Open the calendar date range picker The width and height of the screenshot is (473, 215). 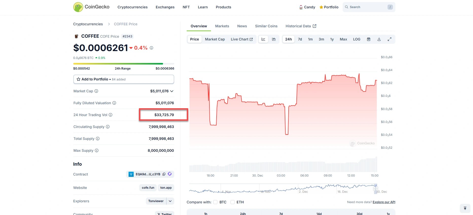click(x=369, y=39)
